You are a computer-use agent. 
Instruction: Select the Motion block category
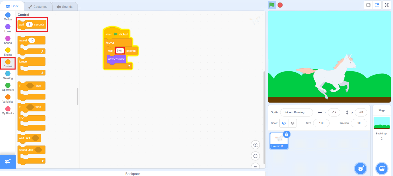8,17
